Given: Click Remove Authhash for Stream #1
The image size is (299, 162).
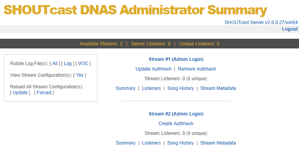Looking at the screenshot, I should tap(197, 69).
